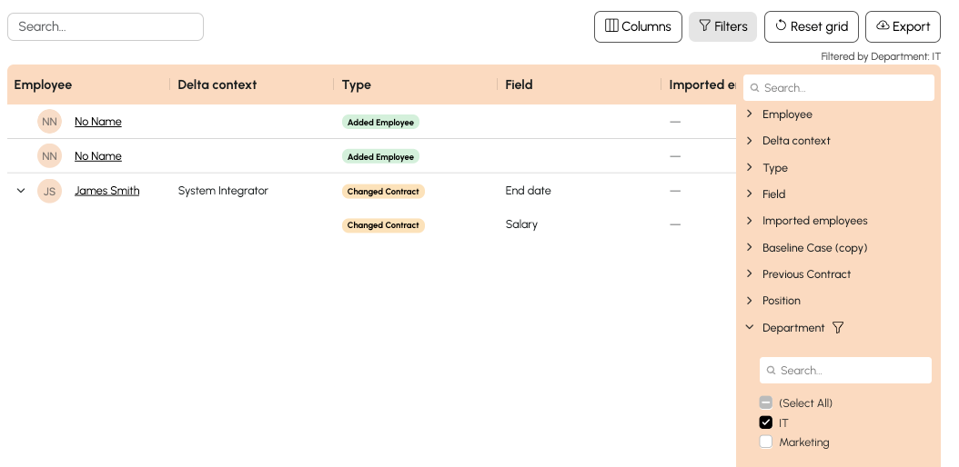
Task: Click the JS avatar for James Smith
Action: (49, 191)
